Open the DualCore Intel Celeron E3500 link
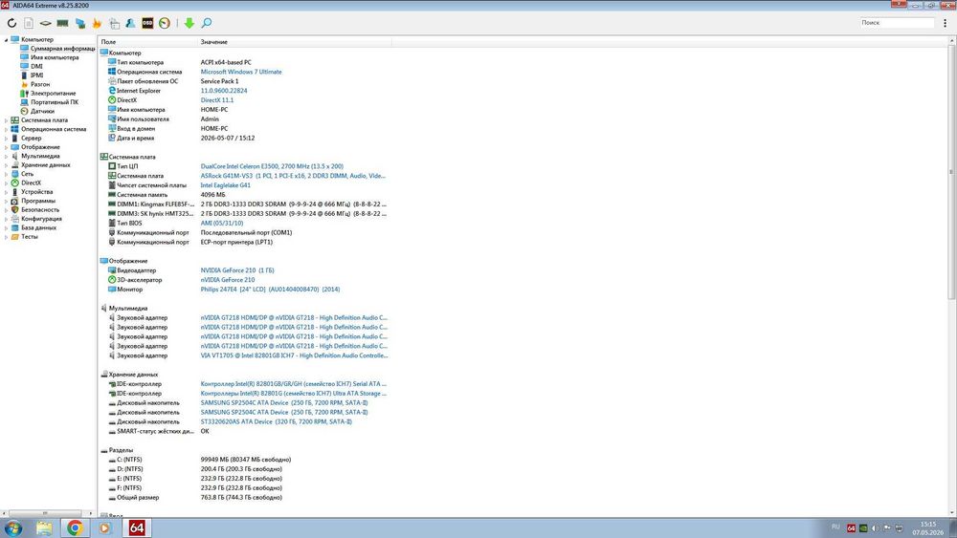Image resolution: width=957 pixels, height=538 pixels. point(272,166)
